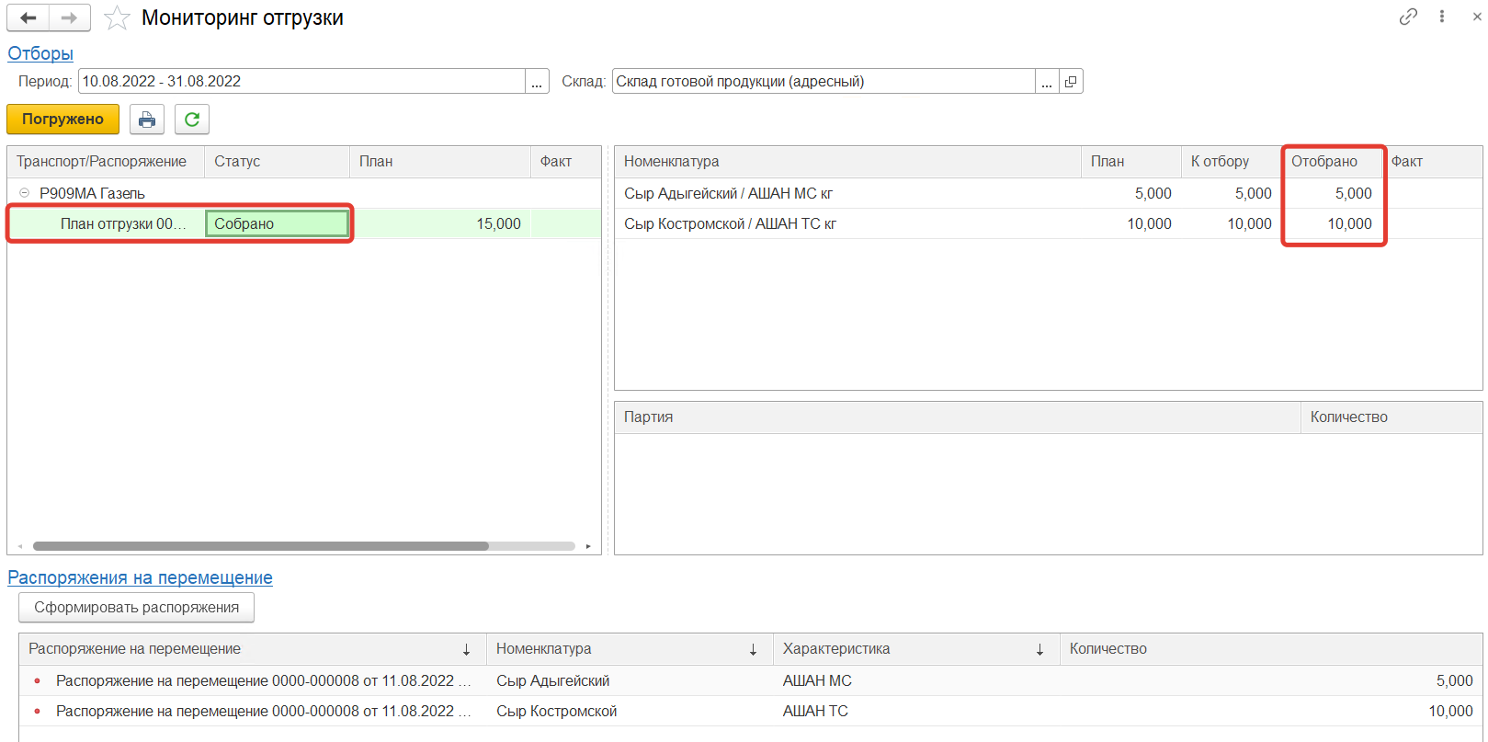Copy link using chain icon
The image size is (1488, 742).
pyautogui.click(x=1408, y=17)
